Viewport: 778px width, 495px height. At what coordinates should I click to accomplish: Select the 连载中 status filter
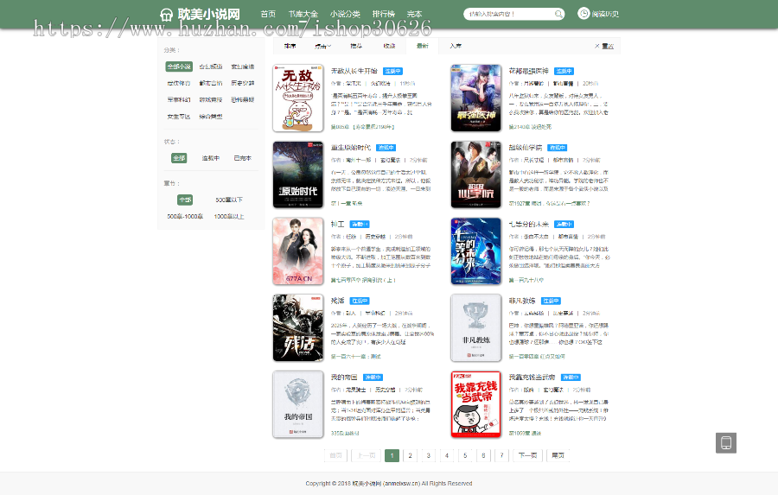pyautogui.click(x=210, y=158)
